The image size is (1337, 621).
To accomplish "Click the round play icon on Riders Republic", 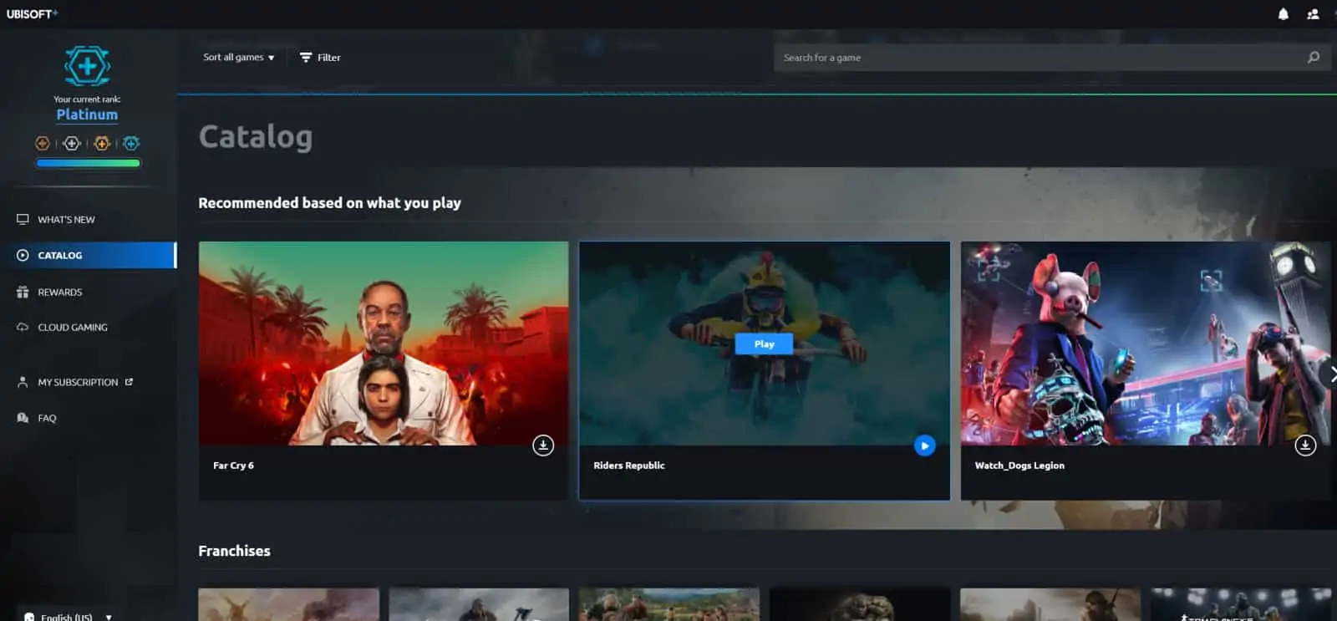I will [x=924, y=445].
